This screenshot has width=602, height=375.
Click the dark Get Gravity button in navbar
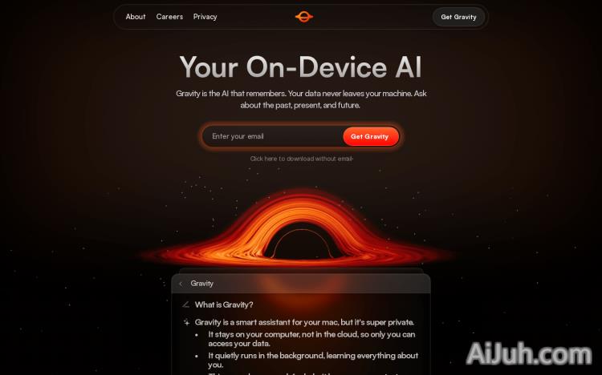coord(458,17)
